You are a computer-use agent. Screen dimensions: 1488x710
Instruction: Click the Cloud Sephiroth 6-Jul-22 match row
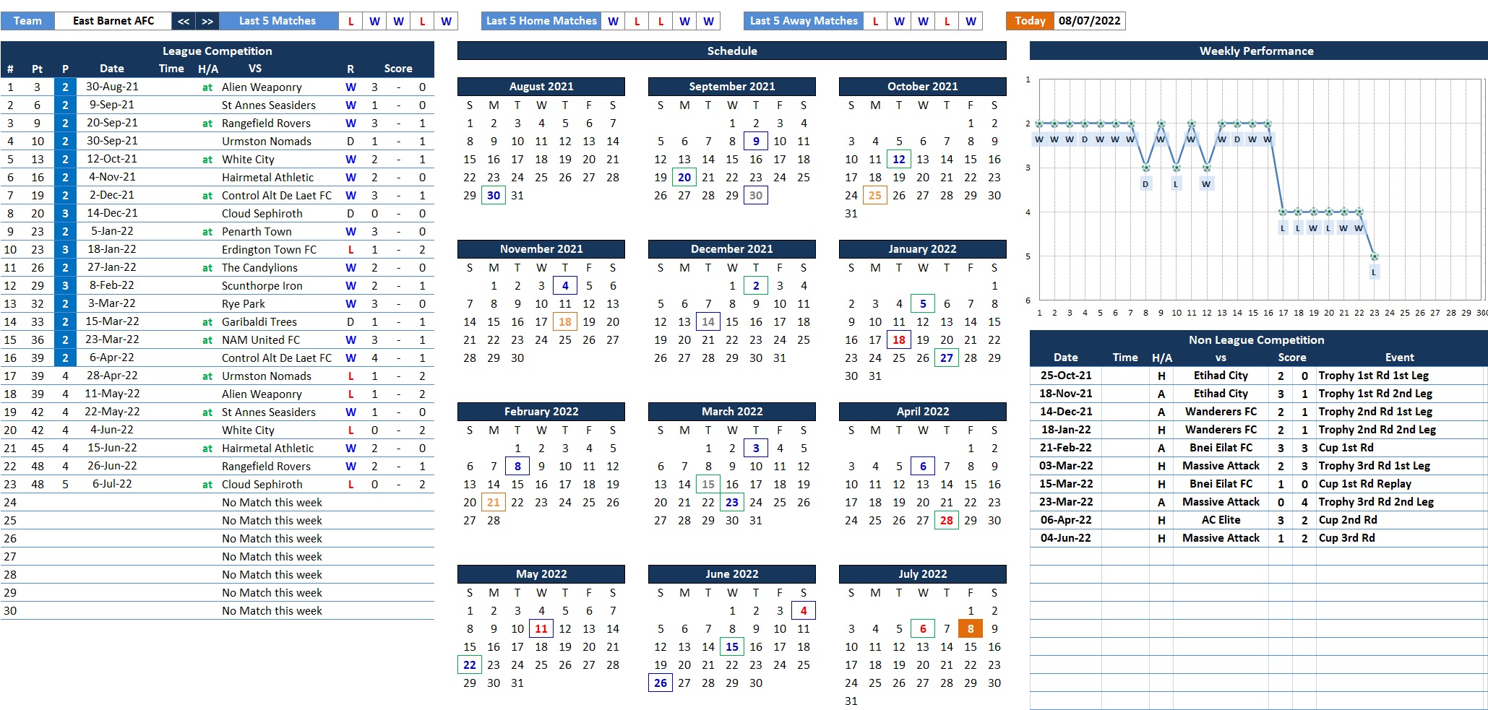coord(262,484)
